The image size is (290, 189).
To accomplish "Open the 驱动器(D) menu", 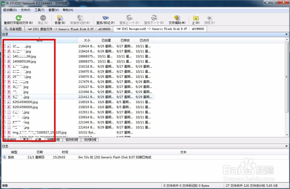I will point(10,10).
